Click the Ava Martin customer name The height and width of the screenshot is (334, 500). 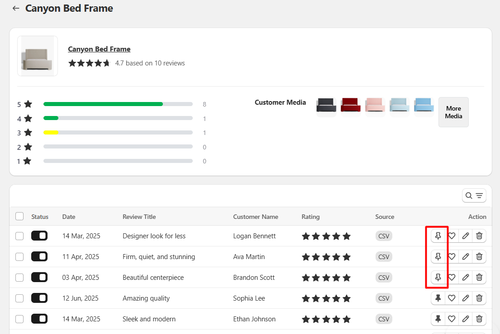click(249, 257)
